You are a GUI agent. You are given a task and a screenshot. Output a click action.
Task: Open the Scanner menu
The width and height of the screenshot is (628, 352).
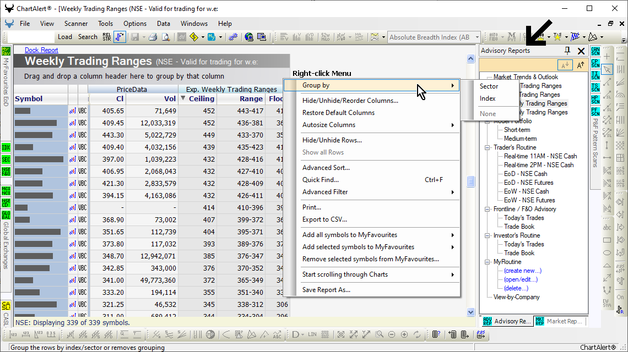76,24
